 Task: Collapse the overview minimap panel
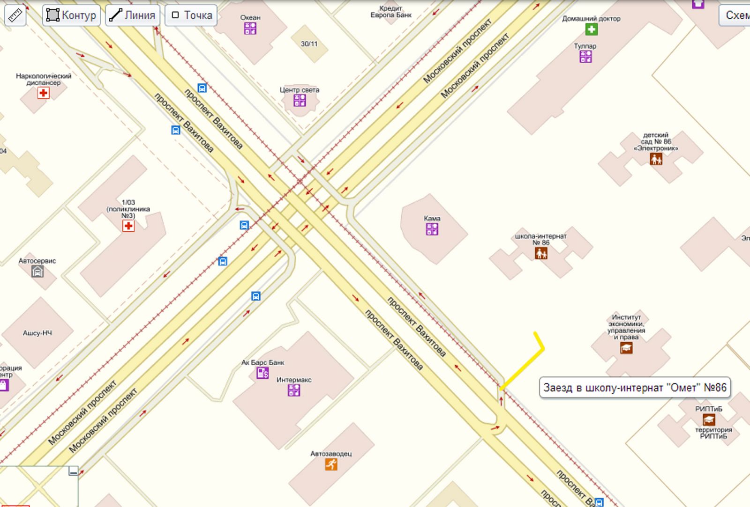pyautogui.click(x=73, y=471)
